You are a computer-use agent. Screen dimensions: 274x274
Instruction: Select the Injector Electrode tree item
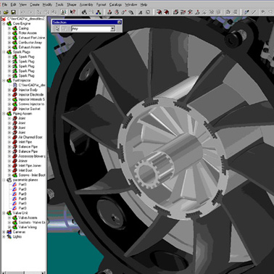pos(31,94)
